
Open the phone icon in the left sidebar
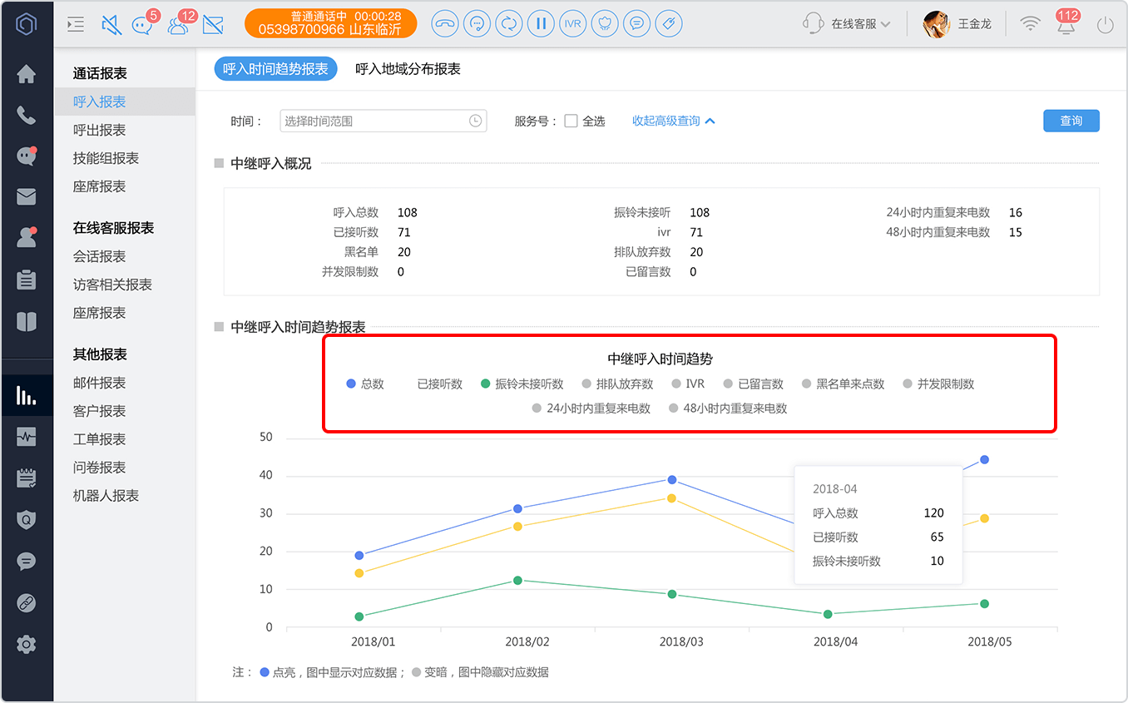27,115
